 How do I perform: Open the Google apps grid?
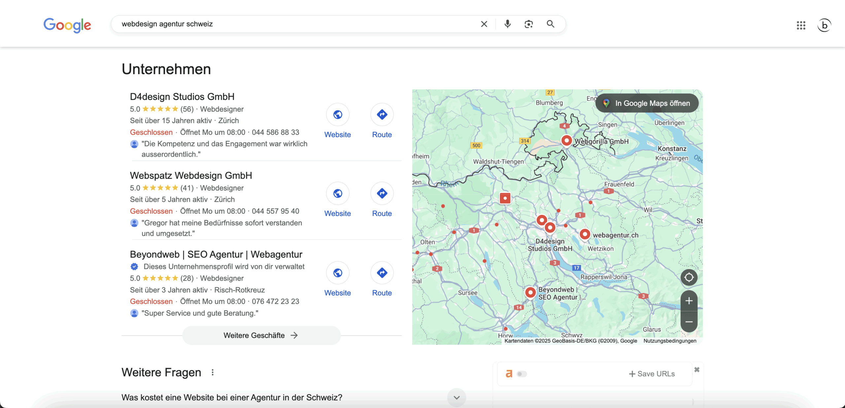coord(801,25)
